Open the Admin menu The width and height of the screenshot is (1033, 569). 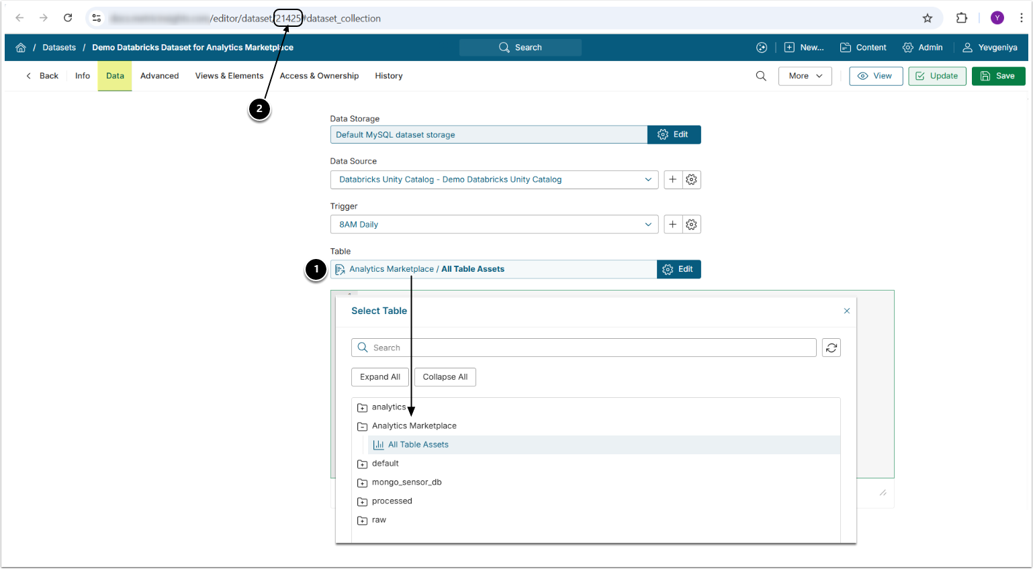click(x=923, y=48)
